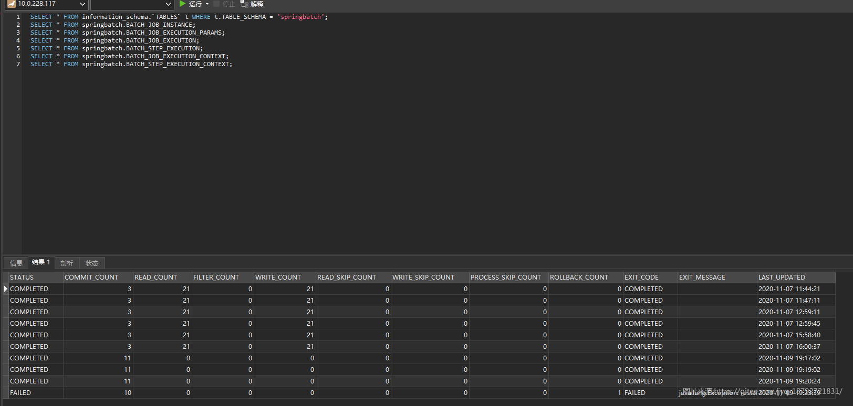Click the 'springbatch' string literal in line 1
853x406 pixels.
pyautogui.click(x=300, y=17)
